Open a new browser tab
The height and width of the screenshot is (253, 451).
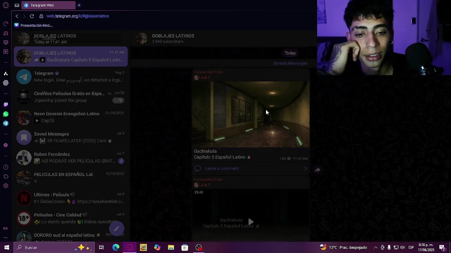[79, 5]
